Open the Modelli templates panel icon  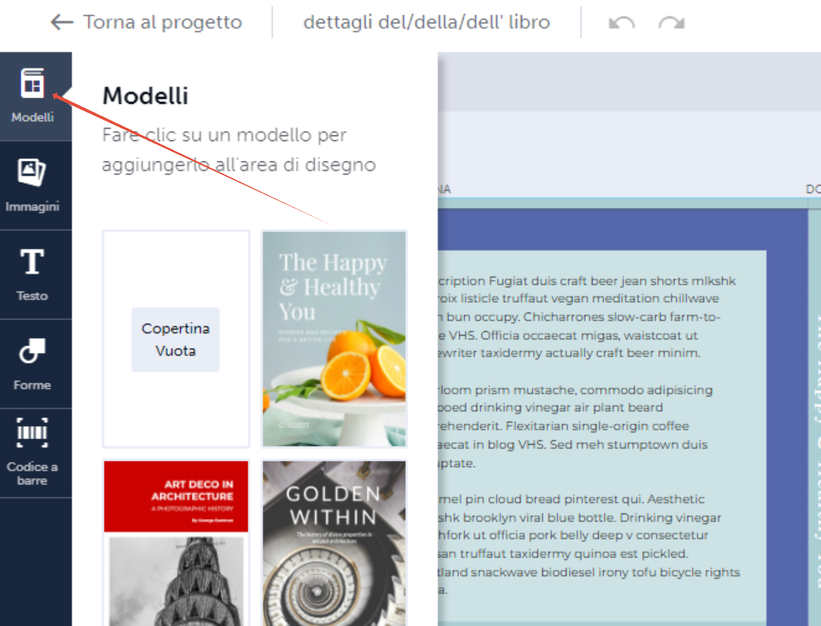tap(32, 83)
